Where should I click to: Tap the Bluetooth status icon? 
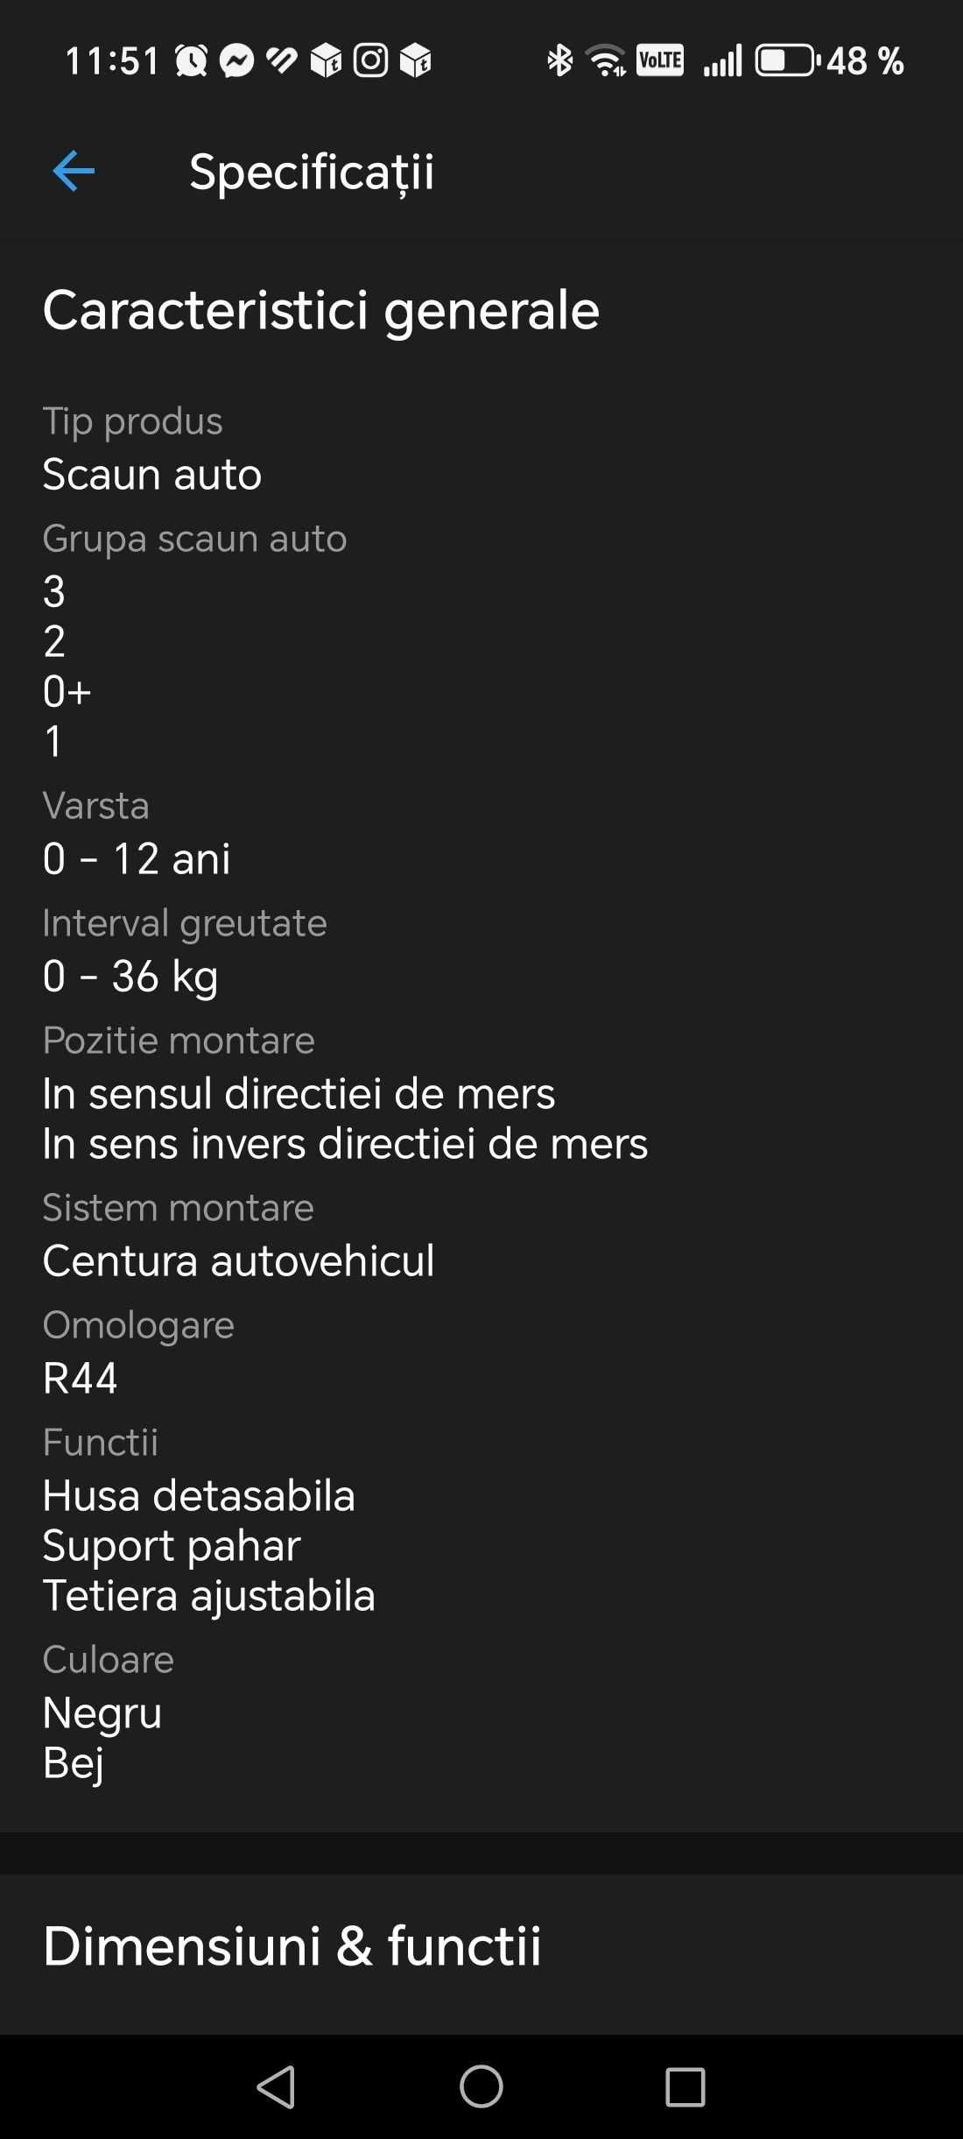[x=559, y=60]
